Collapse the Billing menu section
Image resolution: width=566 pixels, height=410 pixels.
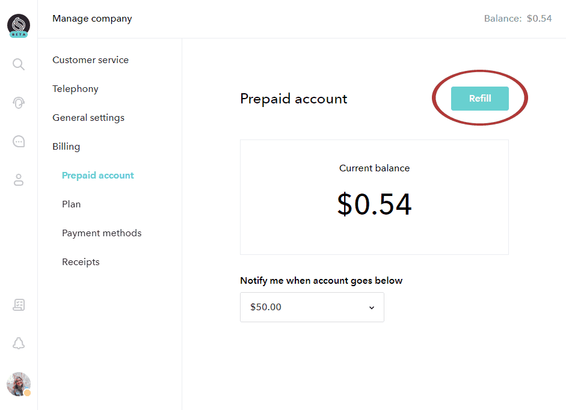click(66, 147)
